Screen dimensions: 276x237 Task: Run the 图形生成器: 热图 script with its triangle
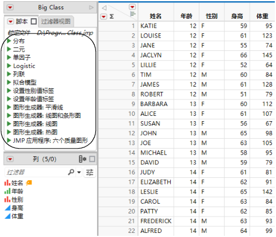(x=9, y=132)
